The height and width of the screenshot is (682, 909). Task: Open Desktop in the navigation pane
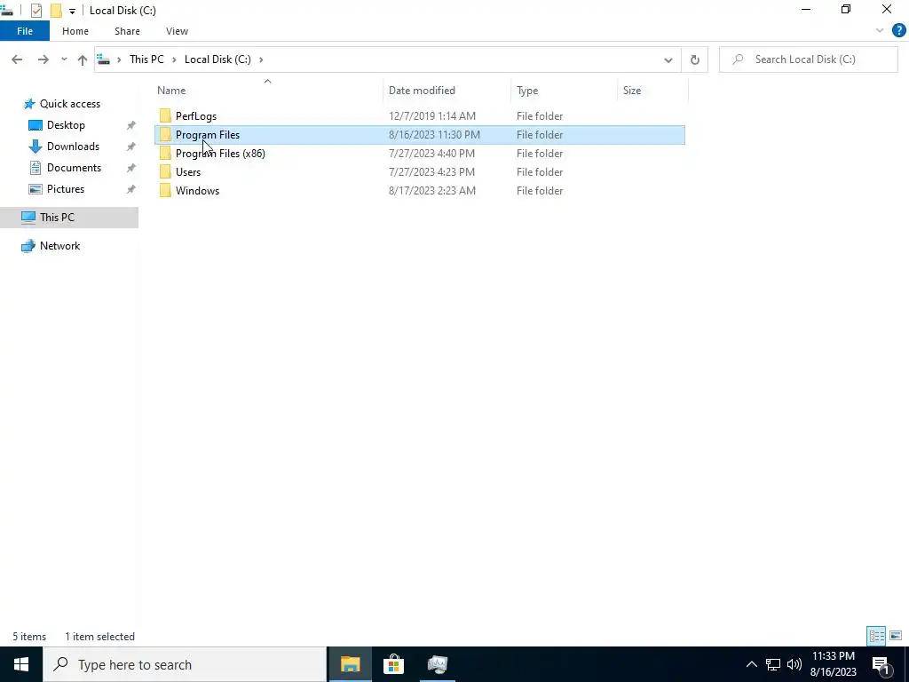point(66,125)
